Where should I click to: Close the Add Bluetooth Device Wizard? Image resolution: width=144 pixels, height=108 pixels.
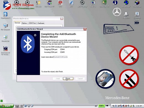(x=85, y=29)
